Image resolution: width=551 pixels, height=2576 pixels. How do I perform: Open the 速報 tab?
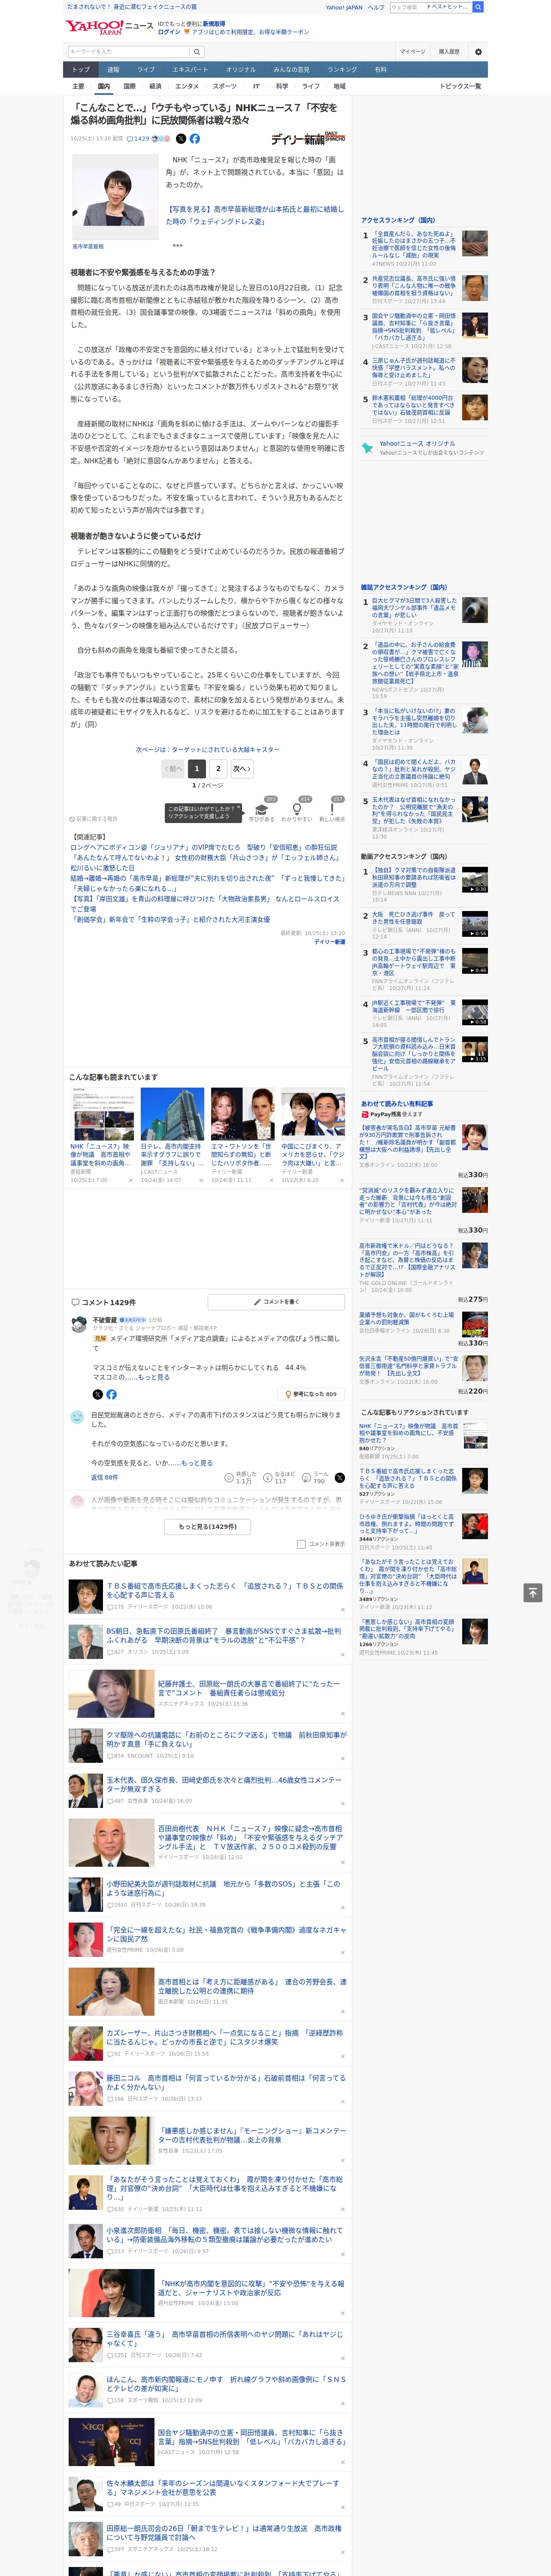[113, 70]
